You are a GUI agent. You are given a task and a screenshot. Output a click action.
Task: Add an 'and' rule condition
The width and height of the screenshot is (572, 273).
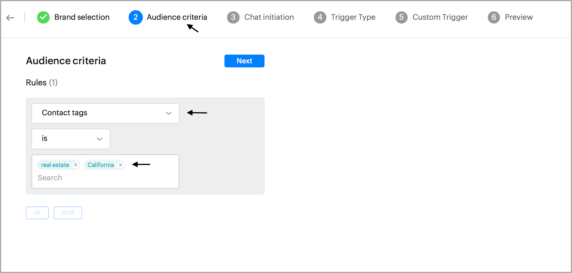point(68,213)
